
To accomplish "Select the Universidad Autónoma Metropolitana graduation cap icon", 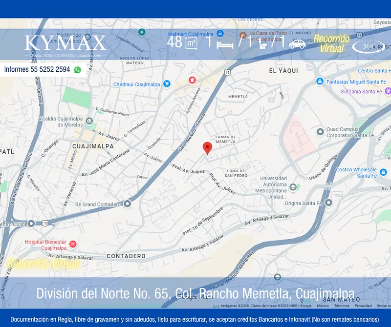I will (x=293, y=187).
